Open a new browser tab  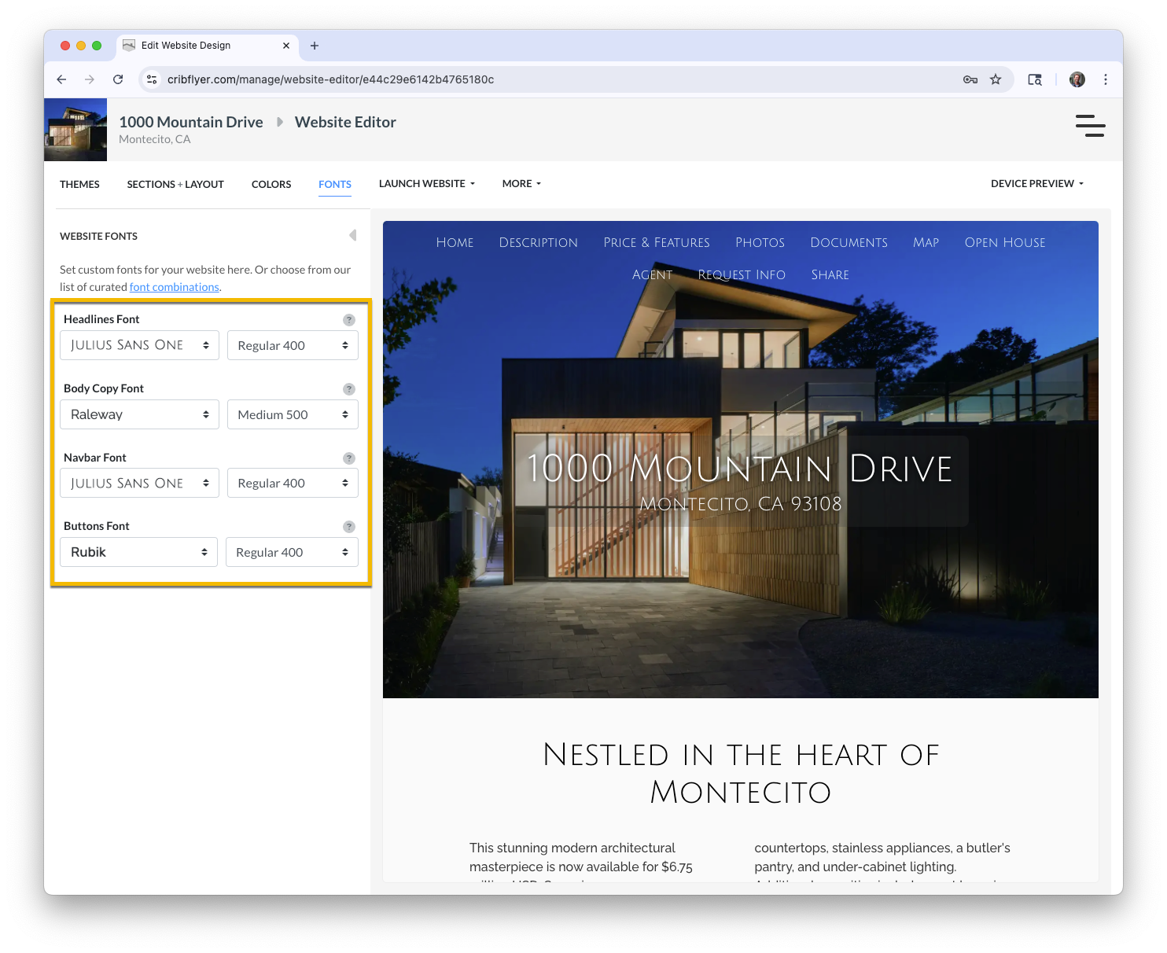[x=315, y=46]
